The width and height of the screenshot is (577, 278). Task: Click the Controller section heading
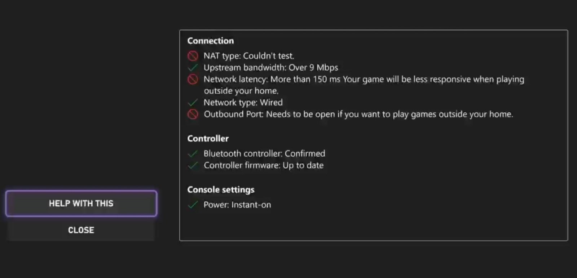[x=208, y=139]
